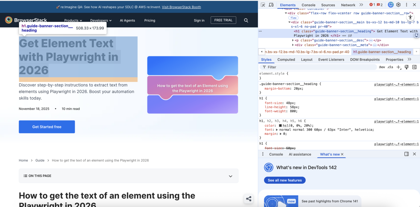The height and width of the screenshot is (207, 420).
Task: Collapse the ON THIS PAGE section chevron
Action: click(x=231, y=176)
